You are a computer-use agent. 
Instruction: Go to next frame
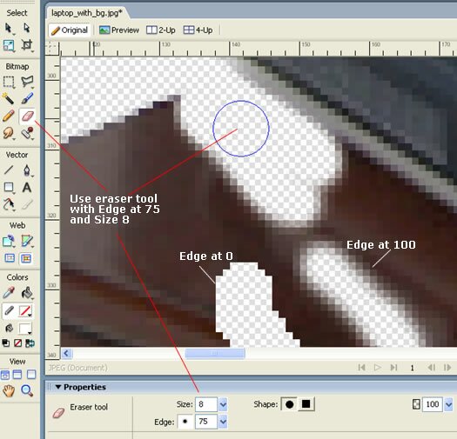[447, 368]
